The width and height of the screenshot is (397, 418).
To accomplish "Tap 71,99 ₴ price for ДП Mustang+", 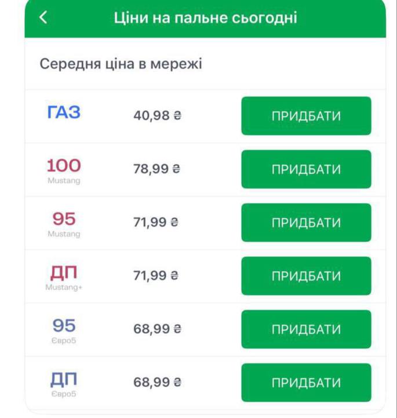I will (x=157, y=276).
